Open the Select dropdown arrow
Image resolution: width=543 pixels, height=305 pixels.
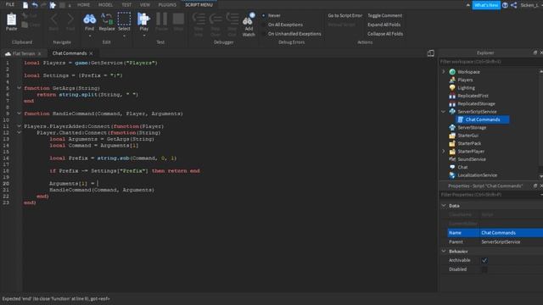tap(124, 36)
